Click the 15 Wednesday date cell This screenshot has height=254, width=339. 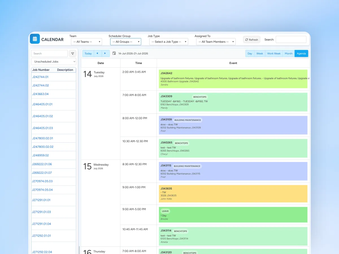[101, 203]
